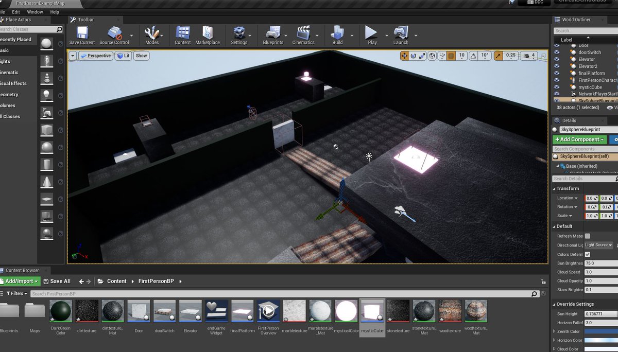Click the Horizon Color swatch
The width and height of the screenshot is (618, 352).
(601, 340)
